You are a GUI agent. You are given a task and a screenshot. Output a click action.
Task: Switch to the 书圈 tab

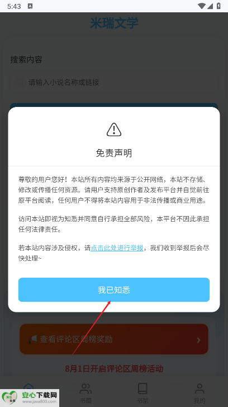(x=85, y=393)
